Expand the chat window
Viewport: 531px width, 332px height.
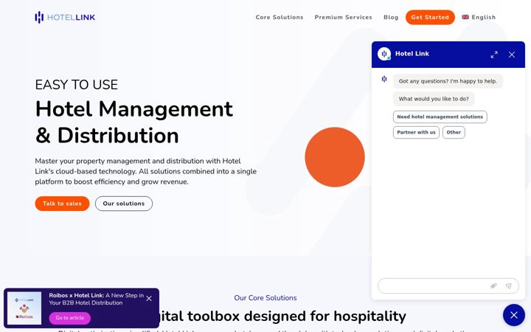[494, 55]
